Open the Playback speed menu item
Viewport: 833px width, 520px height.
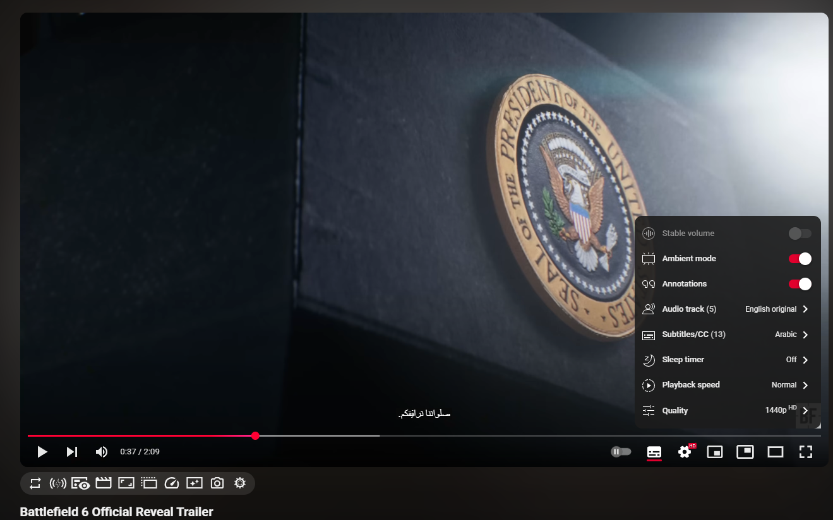click(728, 385)
